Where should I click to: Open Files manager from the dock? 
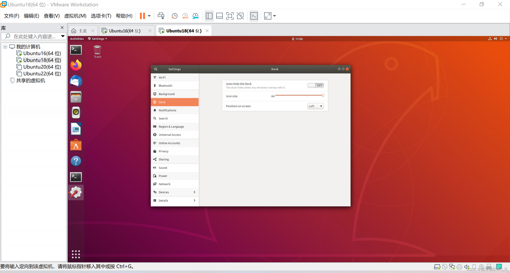pyautogui.click(x=76, y=97)
